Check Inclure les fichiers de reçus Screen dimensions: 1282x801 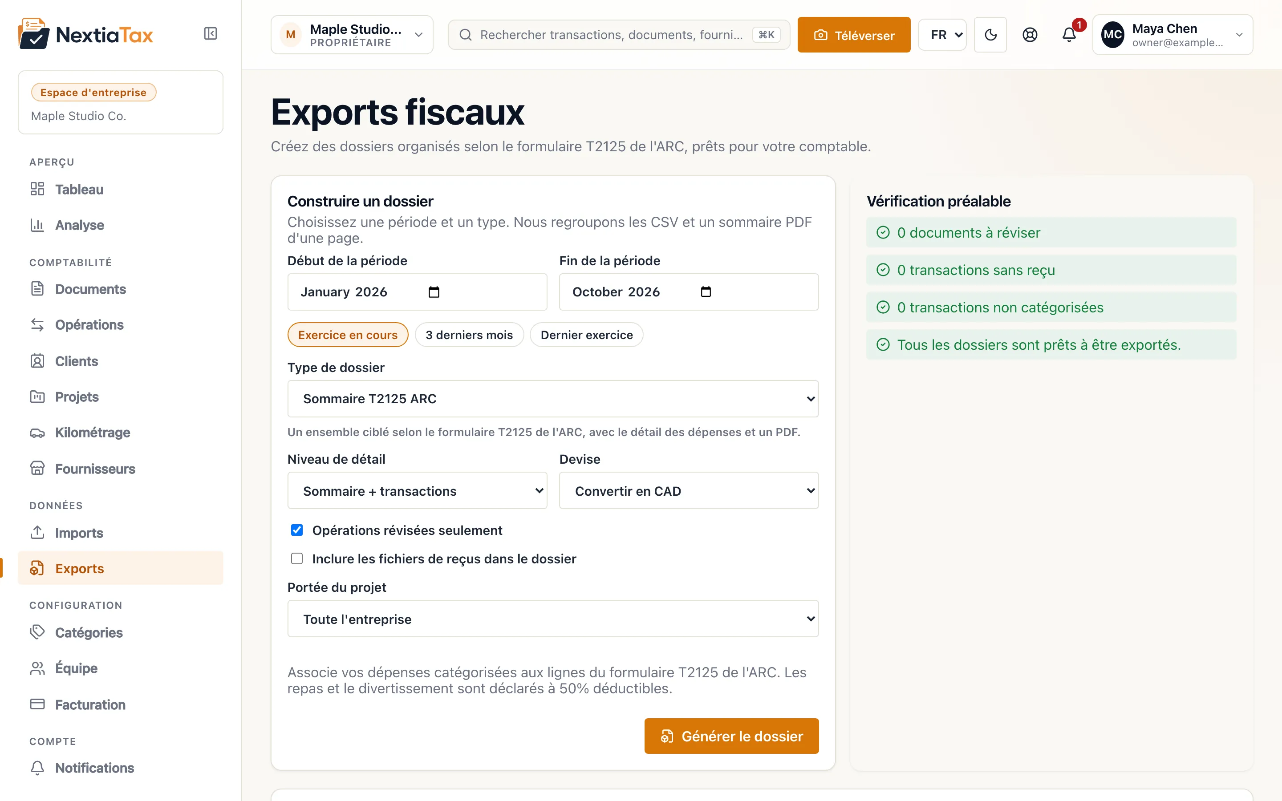coord(296,558)
